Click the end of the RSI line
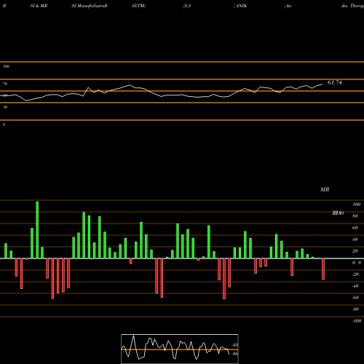364x364 pixels. click(323, 84)
